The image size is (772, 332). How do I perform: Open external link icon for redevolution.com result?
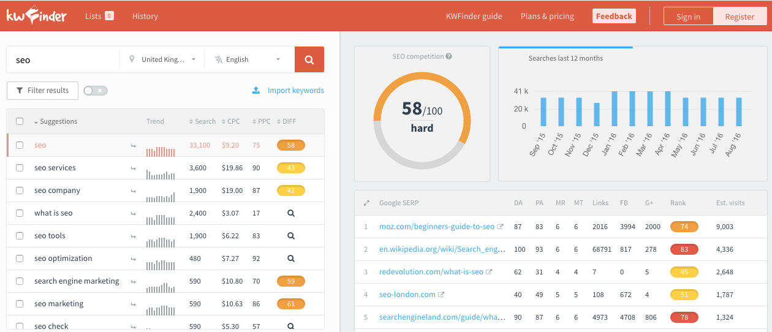point(489,272)
